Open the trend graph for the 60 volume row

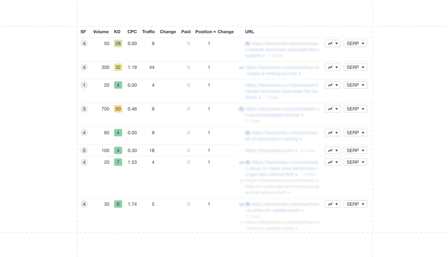point(333,133)
